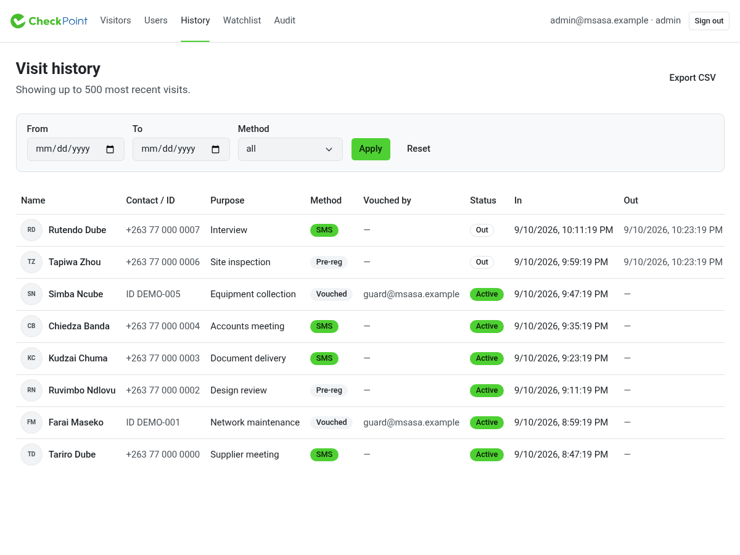Click the RD avatar for Rutendo Dube

[x=31, y=230]
